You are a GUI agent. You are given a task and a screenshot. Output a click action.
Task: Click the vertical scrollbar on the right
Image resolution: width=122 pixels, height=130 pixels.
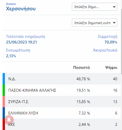121,41
